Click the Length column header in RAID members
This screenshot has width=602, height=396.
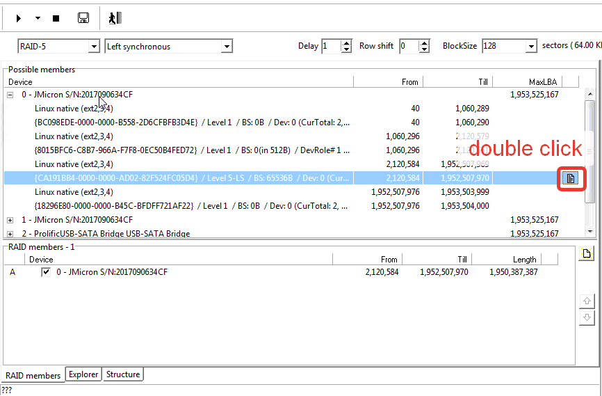(506, 260)
